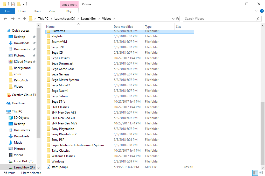
Task: Open the RetroArch folder in sidebar
Action: coord(21,80)
